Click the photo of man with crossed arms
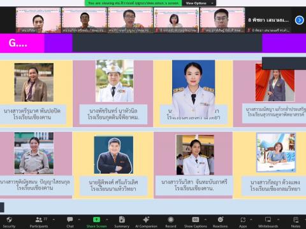This screenshot has width=306, height=229. coord(113,155)
